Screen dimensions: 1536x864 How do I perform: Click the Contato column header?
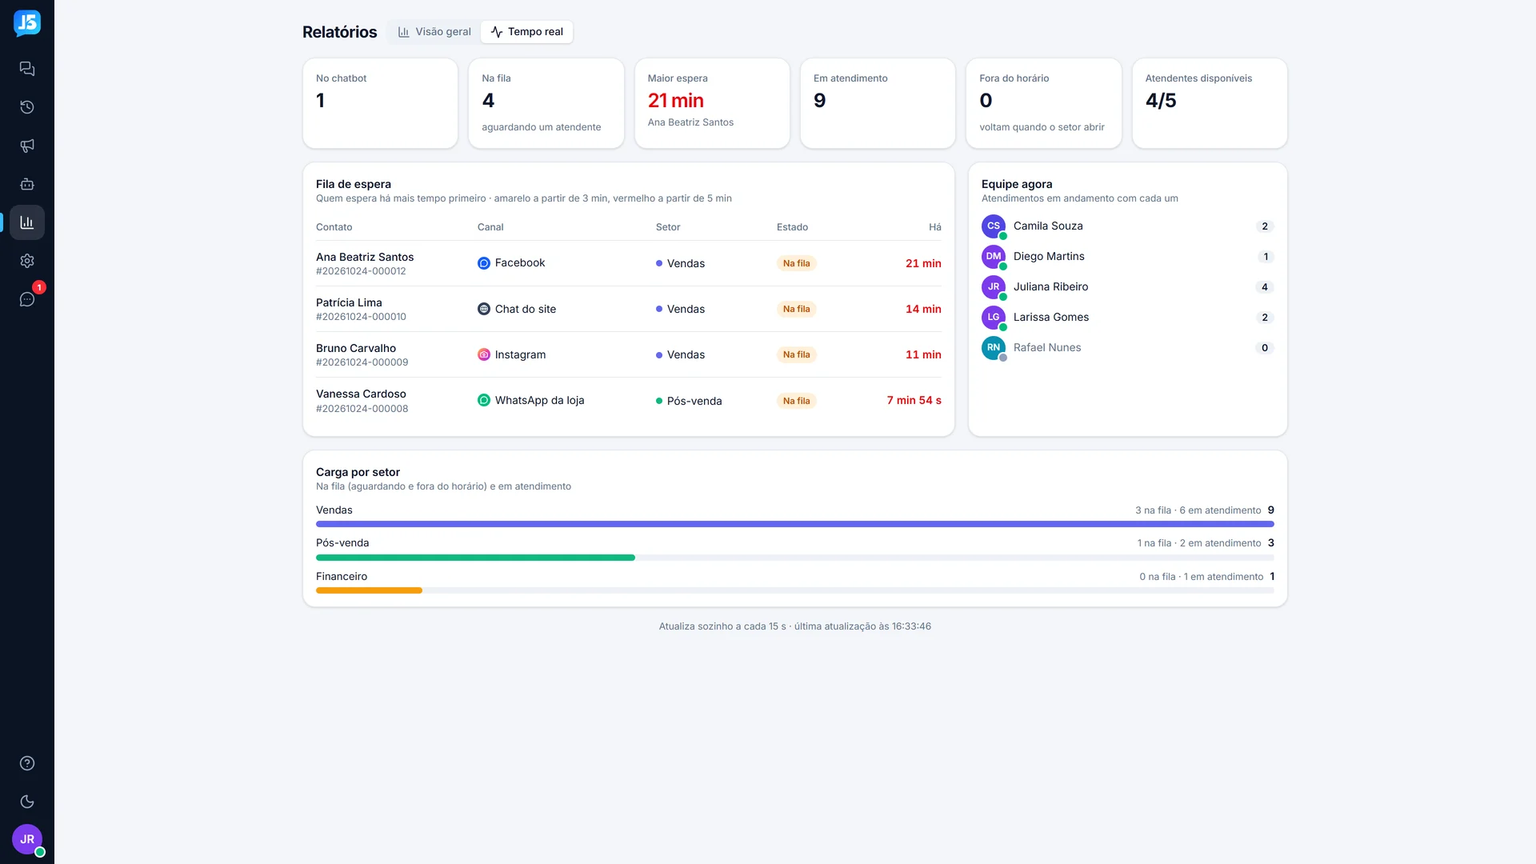[x=334, y=227]
